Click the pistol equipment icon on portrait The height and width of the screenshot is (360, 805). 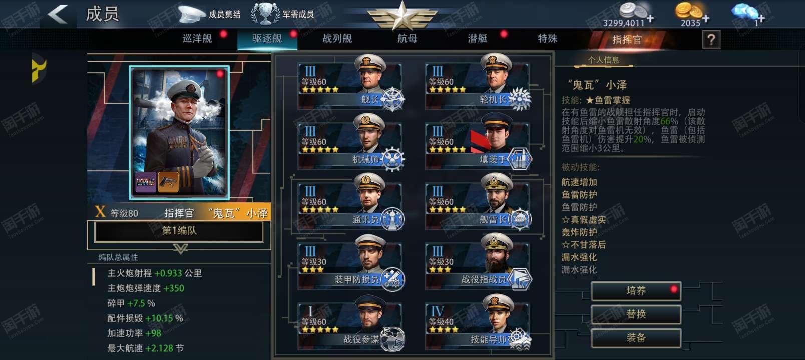tap(168, 182)
